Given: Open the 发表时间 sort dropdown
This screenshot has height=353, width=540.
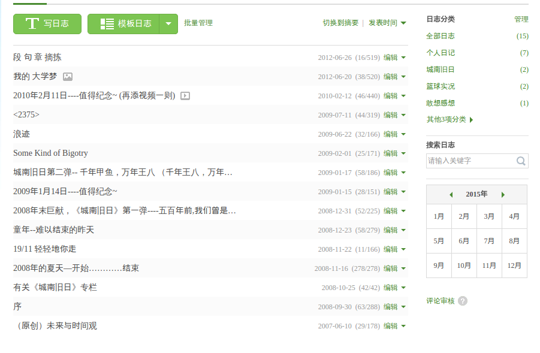Looking at the screenshot, I should 387,23.
